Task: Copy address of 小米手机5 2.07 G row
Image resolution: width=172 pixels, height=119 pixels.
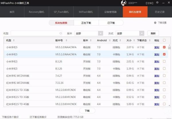Action: click(157, 47)
